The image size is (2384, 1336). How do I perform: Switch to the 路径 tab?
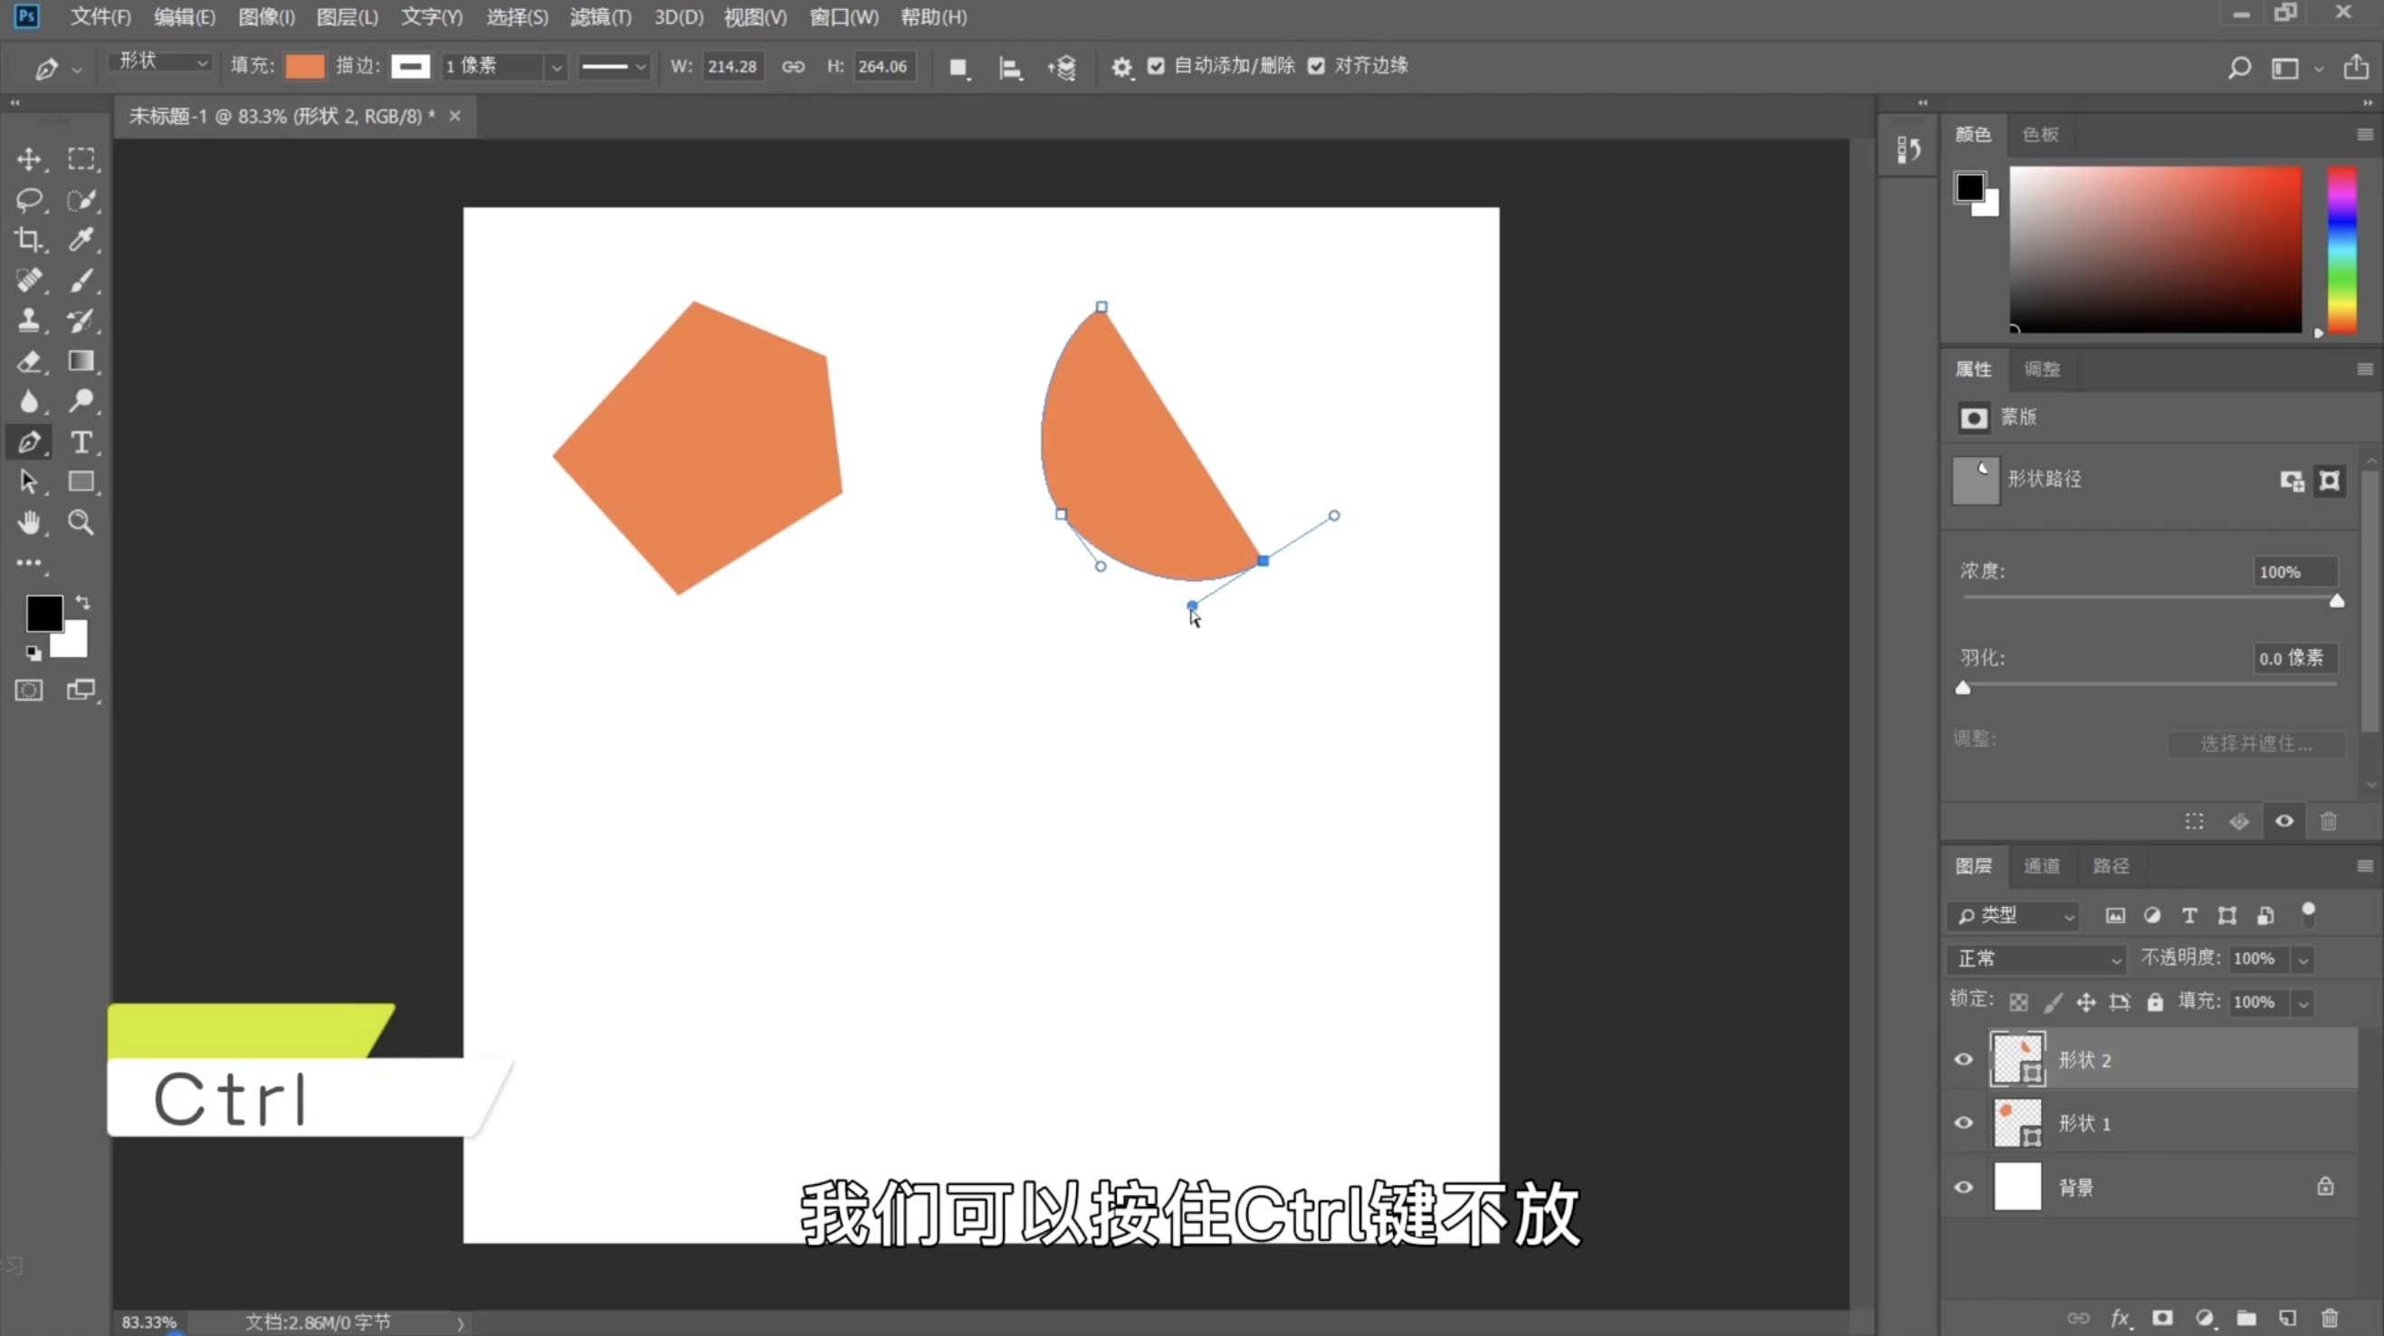tap(2110, 865)
